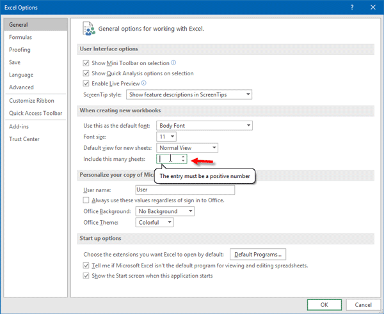The width and height of the screenshot is (384, 314).
Task: Click Cancel to discard changes
Action: [363, 304]
